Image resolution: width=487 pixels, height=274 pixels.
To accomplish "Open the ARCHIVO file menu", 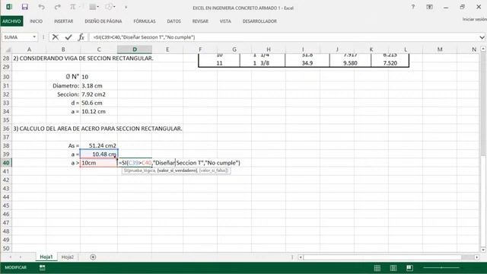I will click(12, 21).
